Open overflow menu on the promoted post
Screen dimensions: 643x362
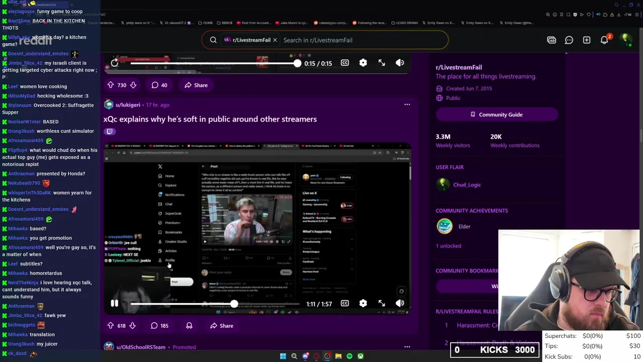click(x=407, y=346)
